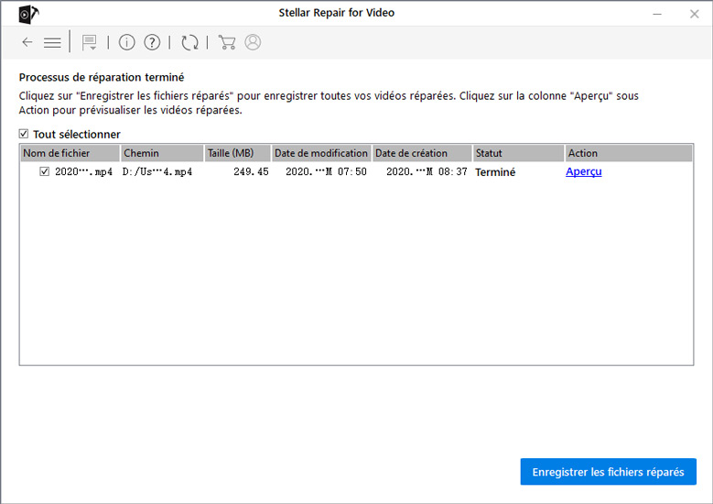Uncheck the 2020….mp4 file checkbox
713x504 pixels.
pyautogui.click(x=44, y=171)
